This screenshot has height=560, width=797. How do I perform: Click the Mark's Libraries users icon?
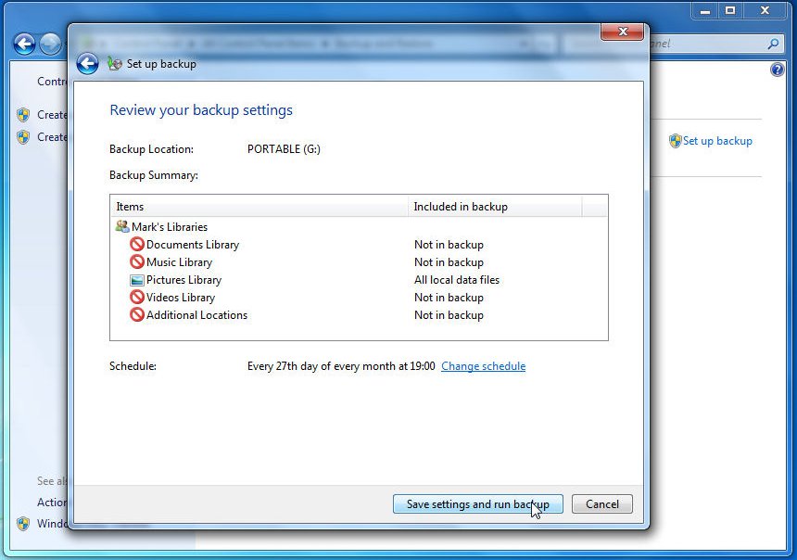[x=122, y=227]
